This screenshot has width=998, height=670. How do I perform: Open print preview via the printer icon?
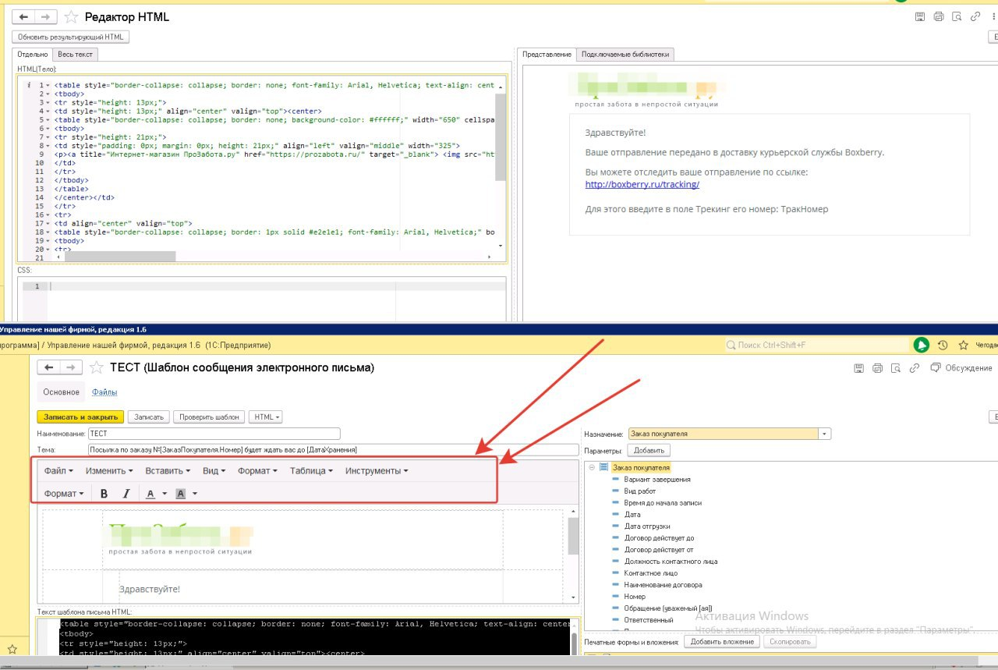pyautogui.click(x=878, y=367)
